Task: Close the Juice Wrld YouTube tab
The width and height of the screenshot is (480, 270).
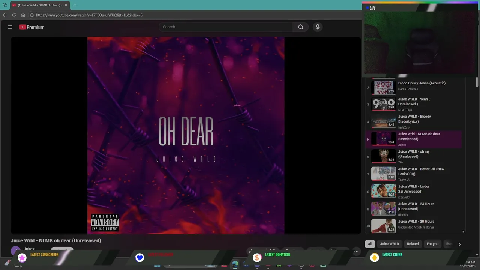Action: click(x=66, y=5)
